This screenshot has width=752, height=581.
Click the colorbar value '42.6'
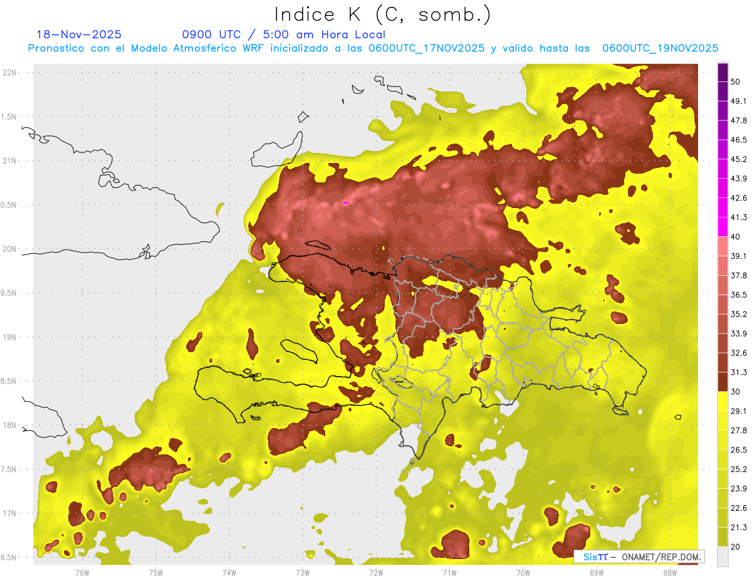[x=739, y=198]
